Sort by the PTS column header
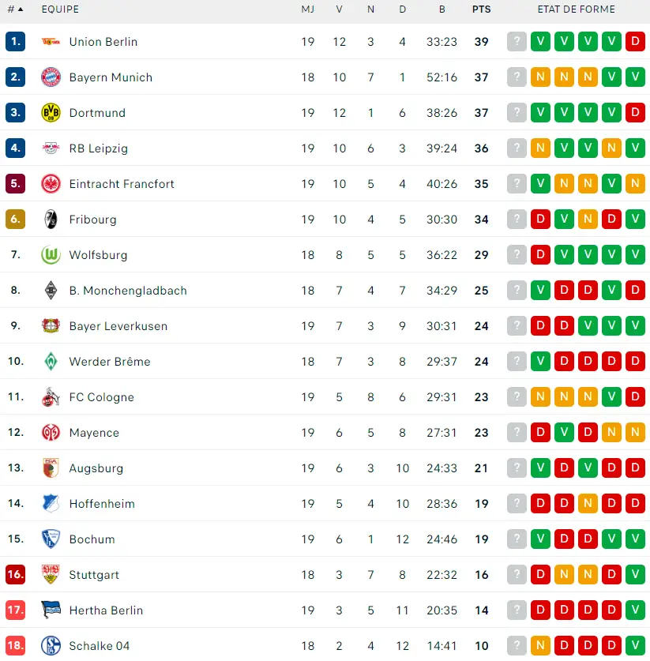 point(481,9)
